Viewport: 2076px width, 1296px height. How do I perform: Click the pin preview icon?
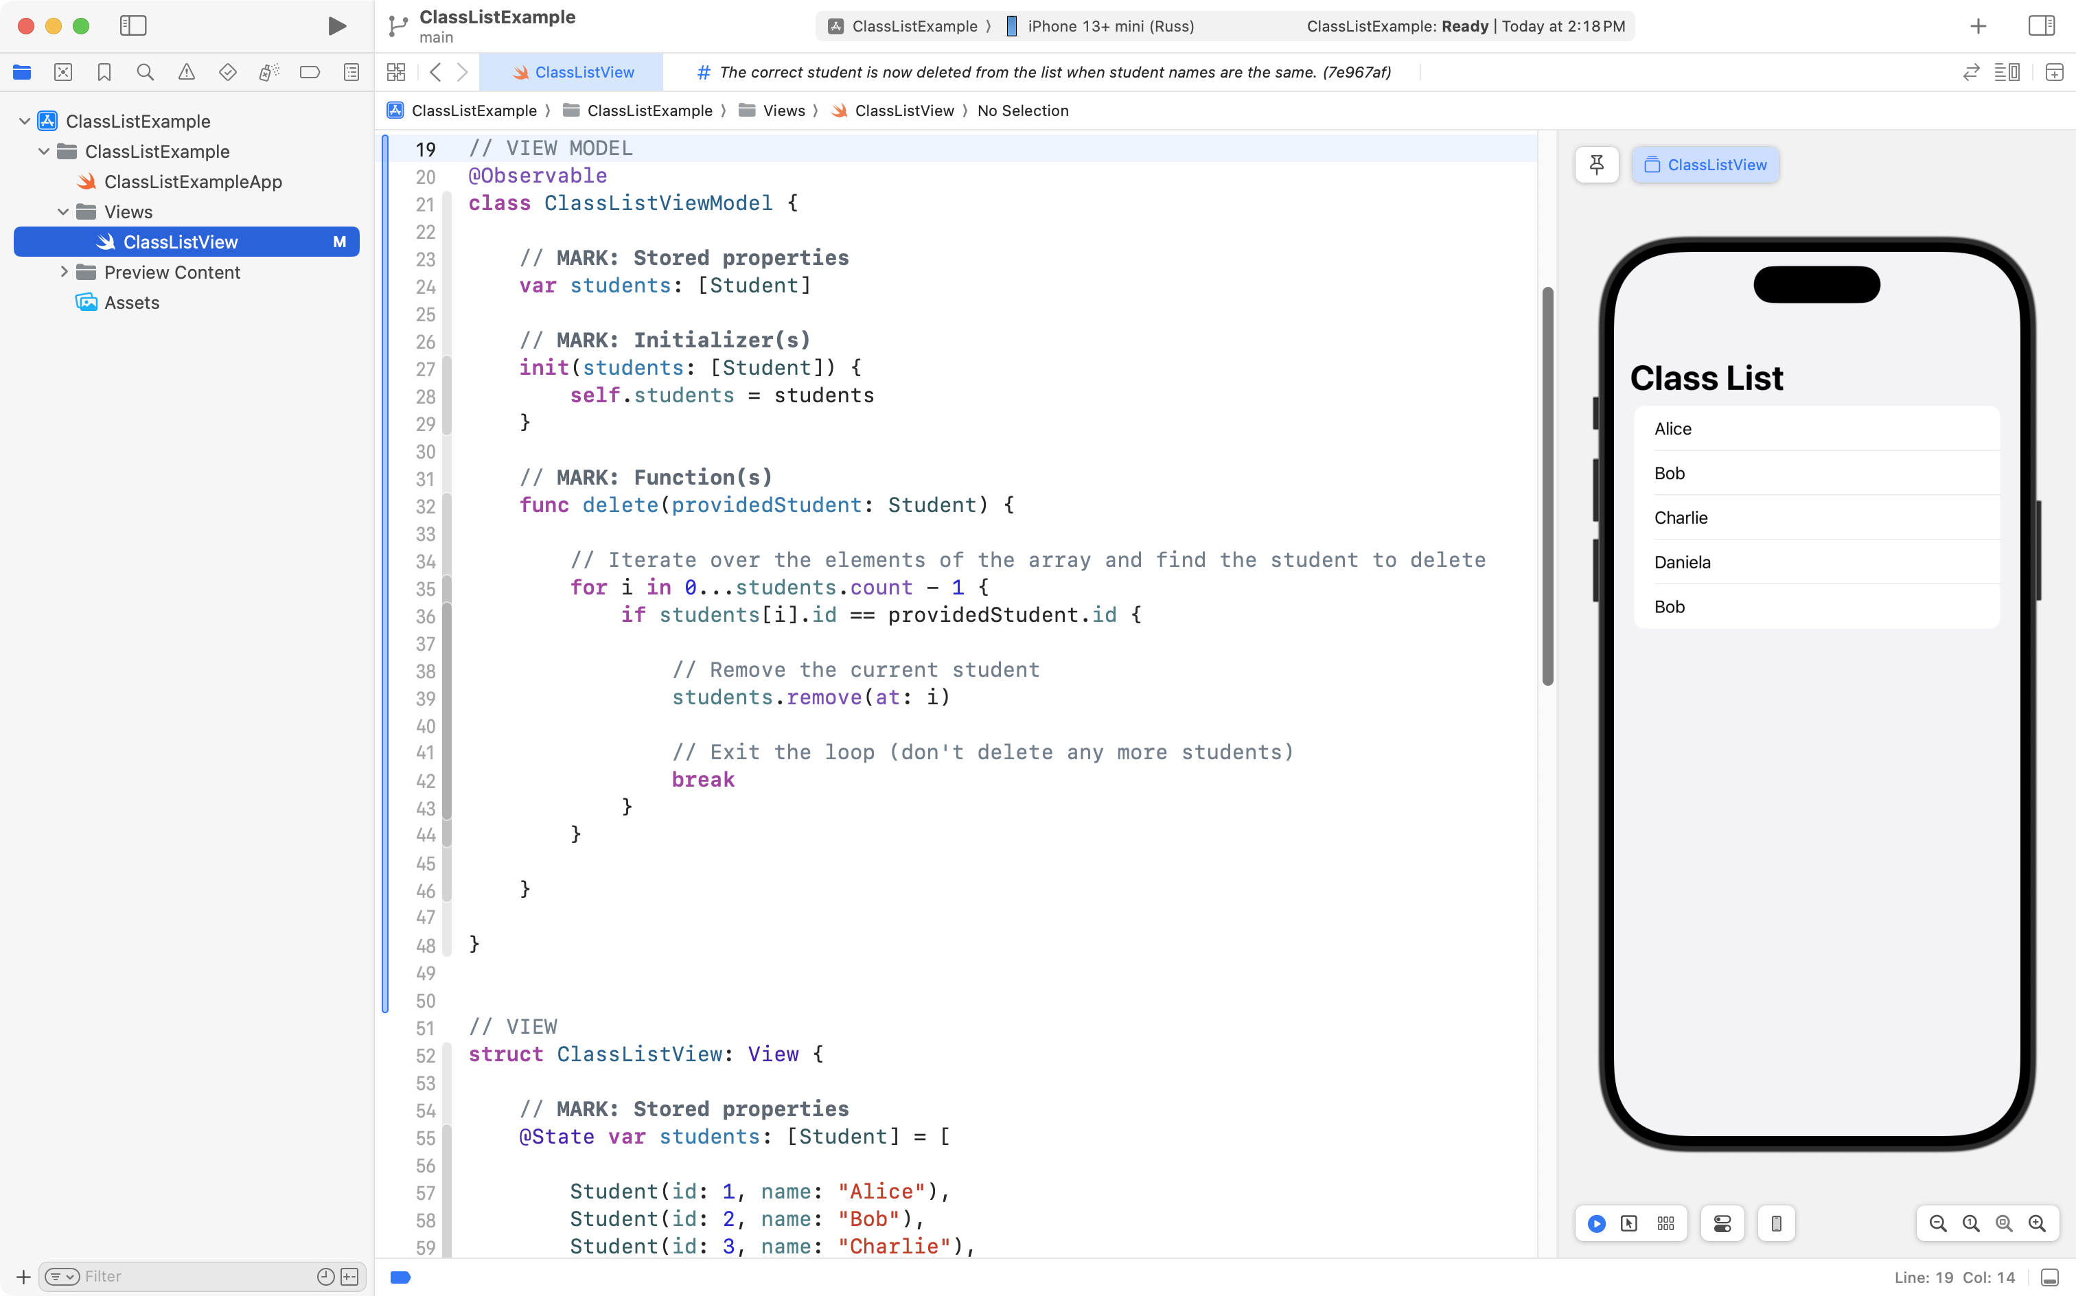tap(1596, 165)
